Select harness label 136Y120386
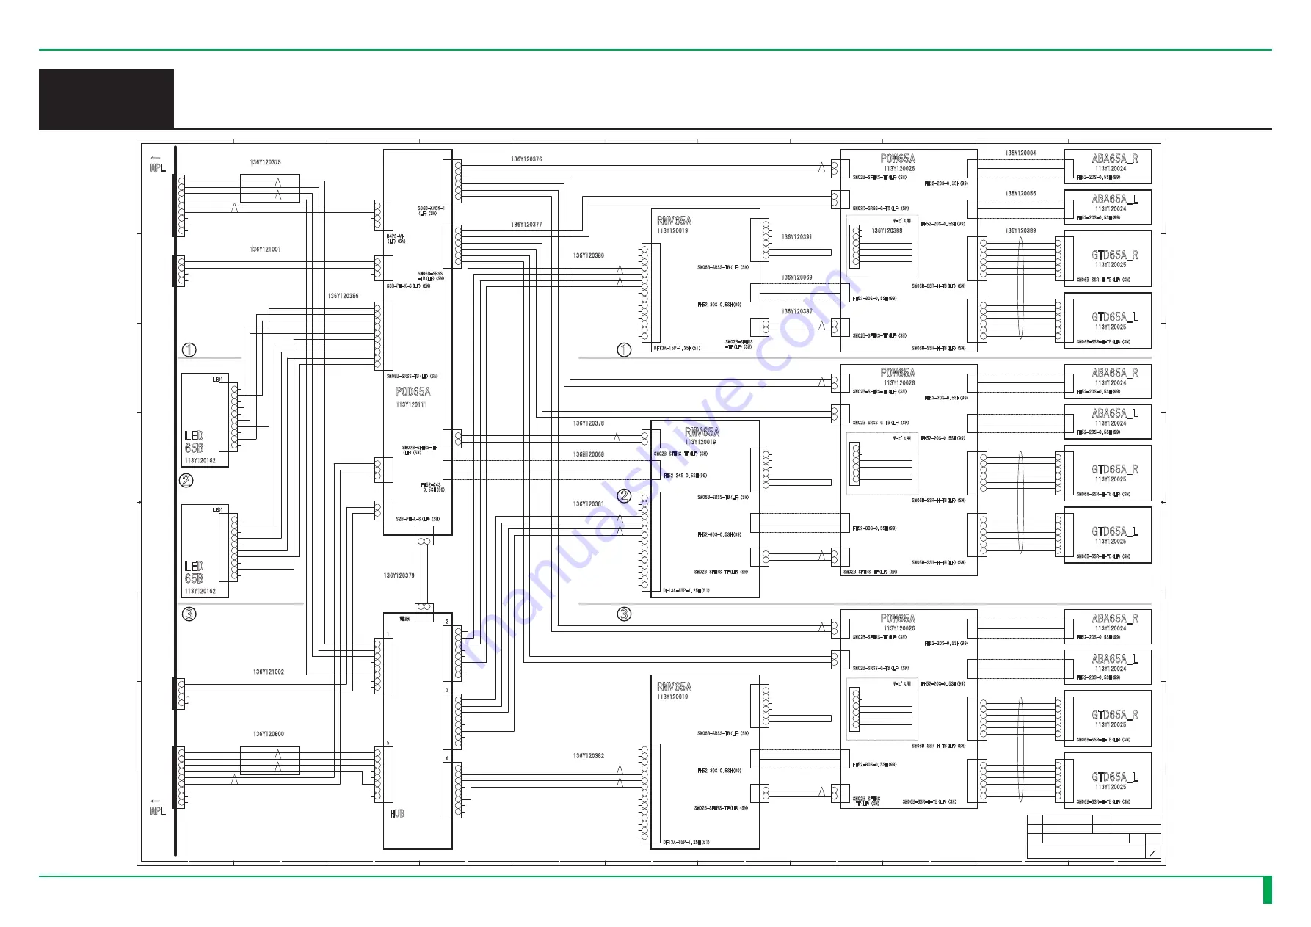Image resolution: width=1311 pixels, height=927 pixels. point(343,296)
